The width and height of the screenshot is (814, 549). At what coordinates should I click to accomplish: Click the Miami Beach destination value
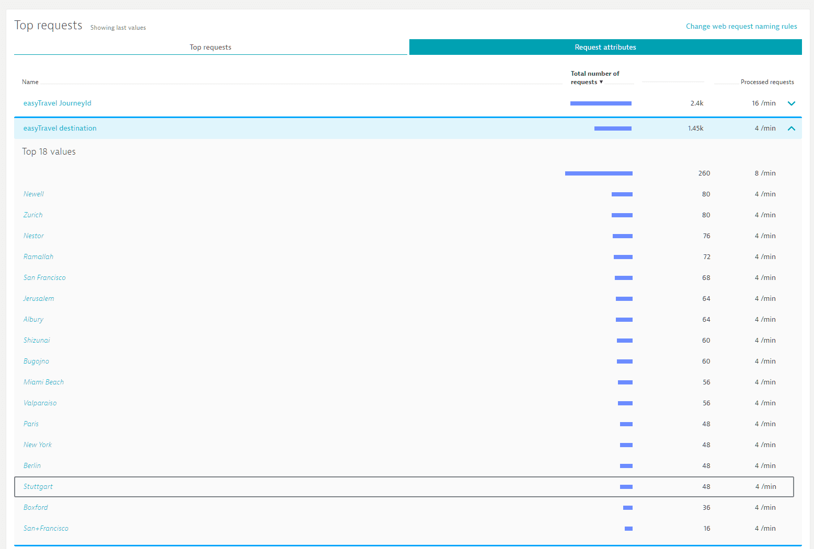coord(43,382)
